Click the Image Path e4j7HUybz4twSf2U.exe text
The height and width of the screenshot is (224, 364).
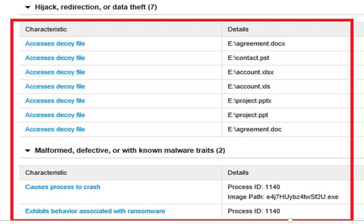point(283,196)
